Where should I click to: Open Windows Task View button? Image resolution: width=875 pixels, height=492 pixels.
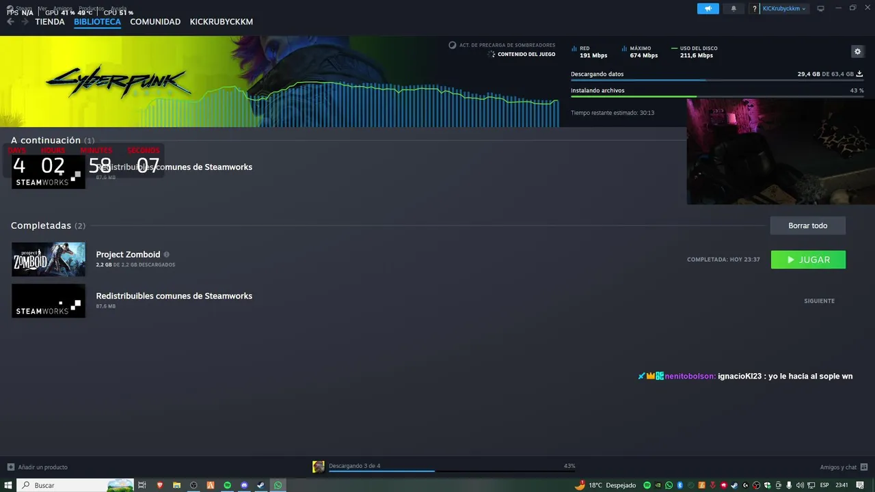(x=142, y=485)
